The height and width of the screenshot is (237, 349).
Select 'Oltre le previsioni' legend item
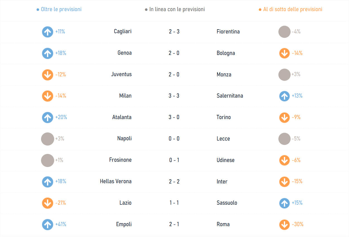59,9
